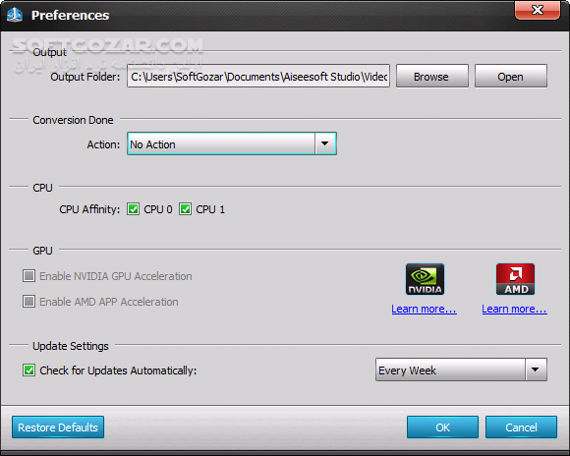Click the Output Folder path field
Viewport: 570px width, 456px height.
tap(258, 76)
